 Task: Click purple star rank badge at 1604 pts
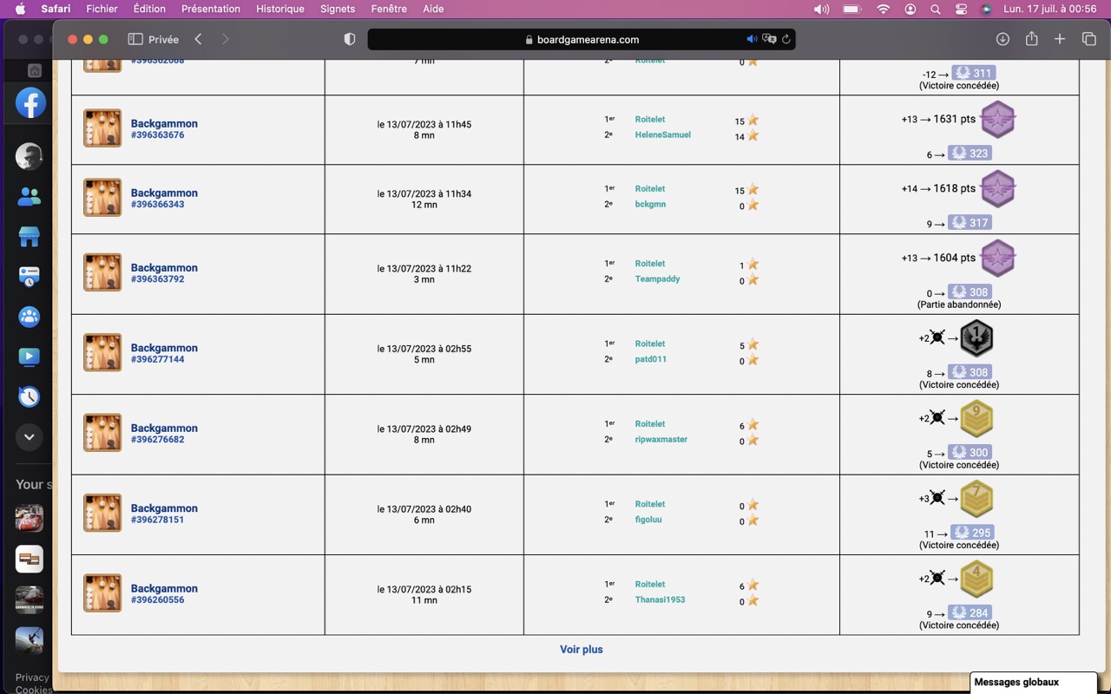pos(997,259)
